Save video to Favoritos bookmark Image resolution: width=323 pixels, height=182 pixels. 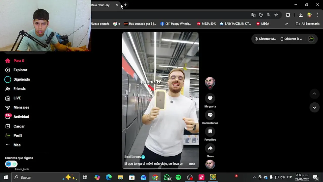click(210, 131)
